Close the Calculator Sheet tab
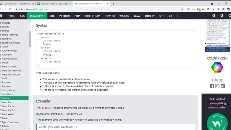This screenshot has height=130, width=231. point(70,4)
